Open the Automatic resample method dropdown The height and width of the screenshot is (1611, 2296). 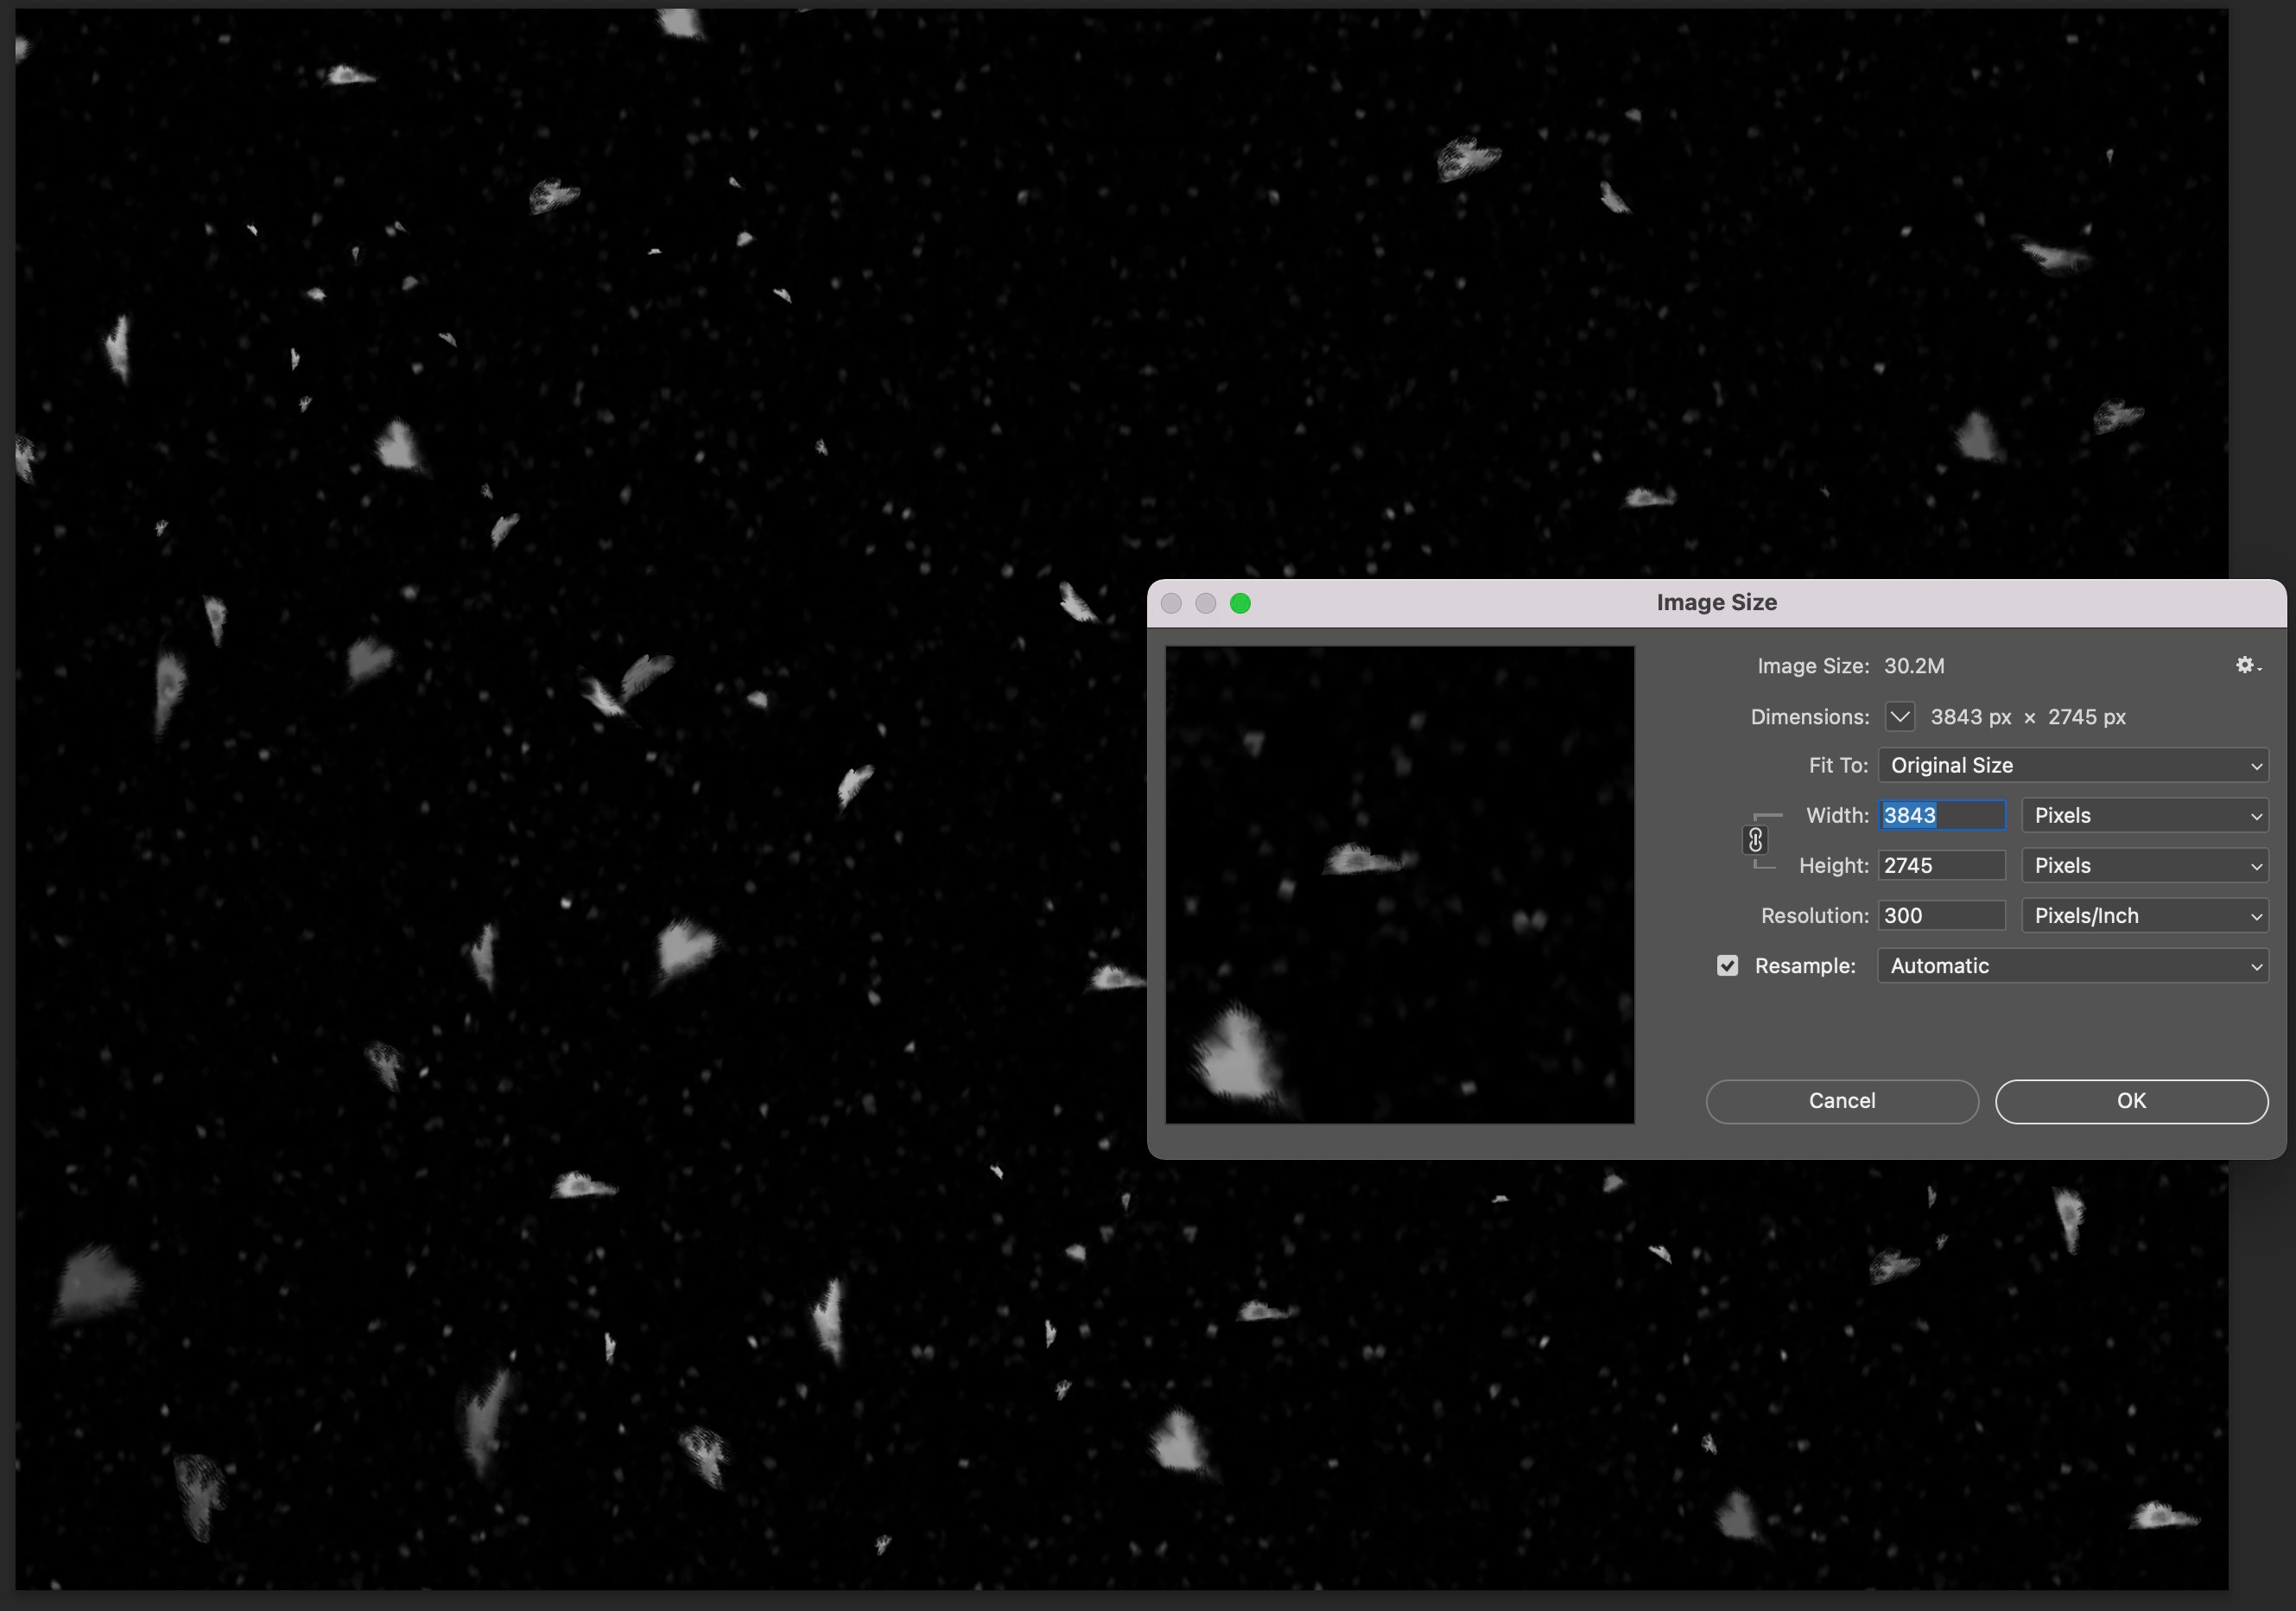(2071, 965)
